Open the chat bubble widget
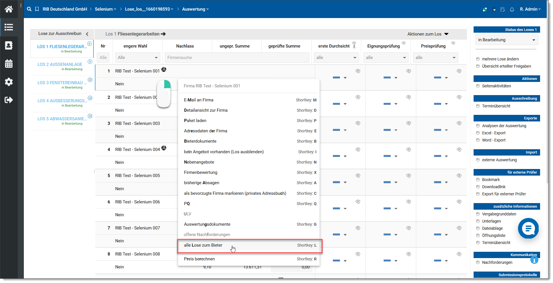This screenshot has width=553, height=283. (x=528, y=228)
